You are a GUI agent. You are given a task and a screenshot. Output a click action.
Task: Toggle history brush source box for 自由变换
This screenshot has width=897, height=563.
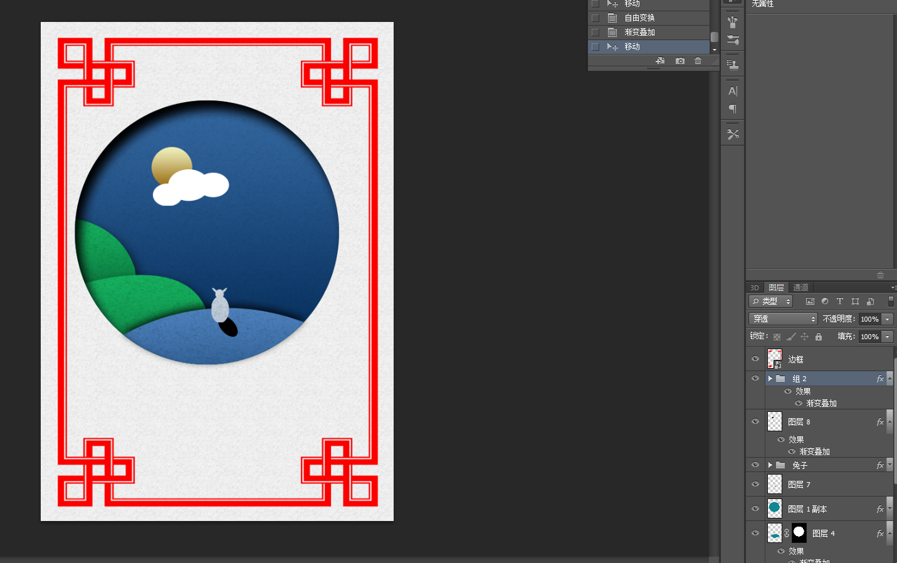click(x=595, y=18)
